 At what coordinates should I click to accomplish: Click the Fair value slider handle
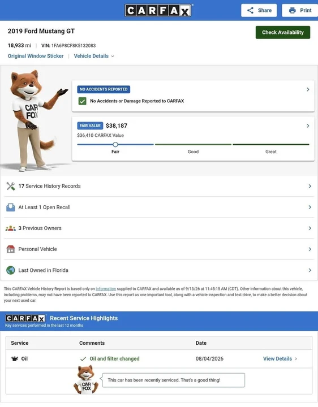[115, 145]
